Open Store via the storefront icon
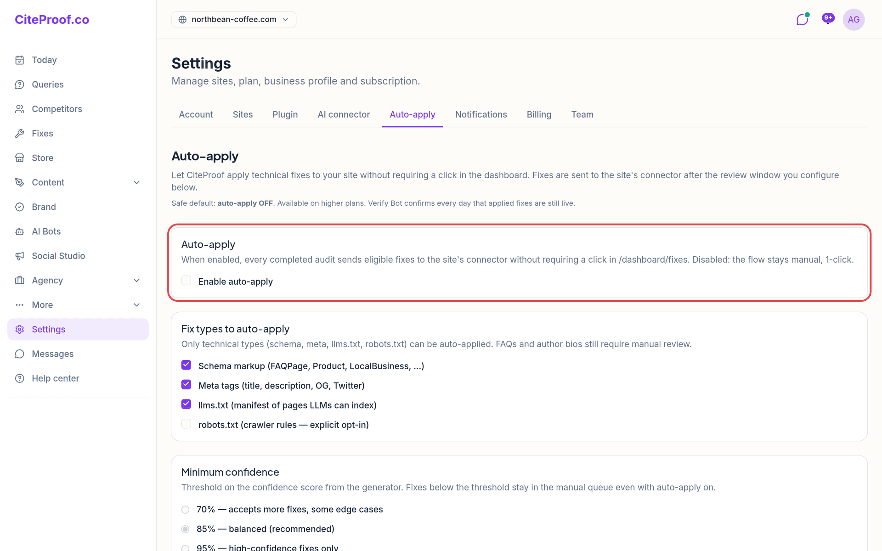This screenshot has width=882, height=551. [x=19, y=158]
